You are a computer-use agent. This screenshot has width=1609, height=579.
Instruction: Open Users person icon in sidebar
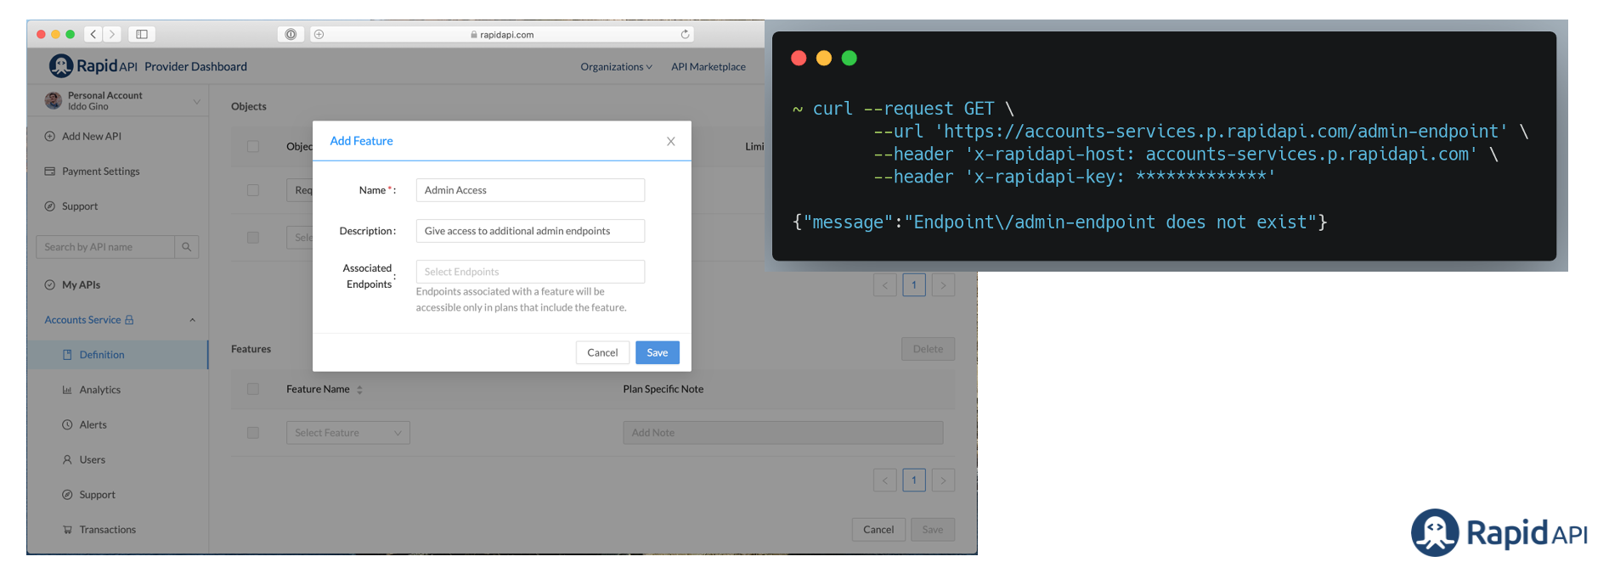67,459
